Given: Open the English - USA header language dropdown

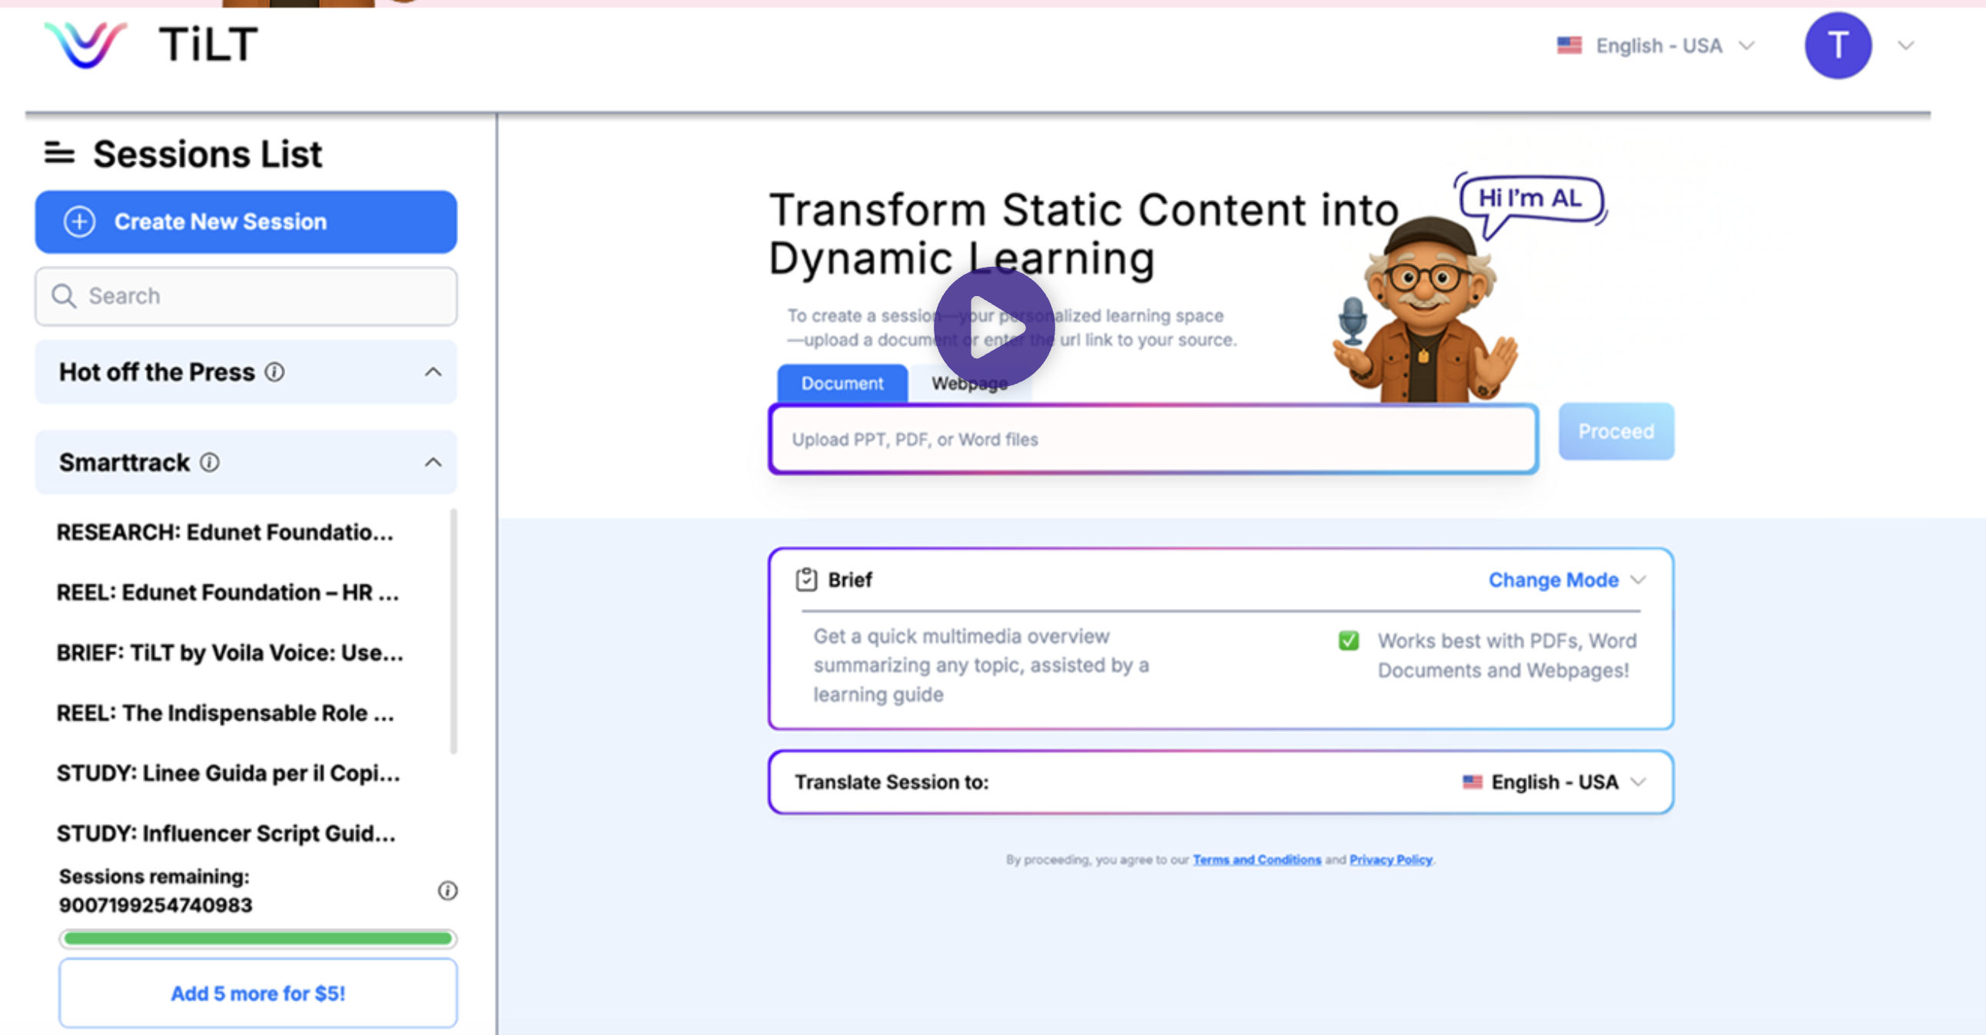Looking at the screenshot, I should pyautogui.click(x=1656, y=45).
